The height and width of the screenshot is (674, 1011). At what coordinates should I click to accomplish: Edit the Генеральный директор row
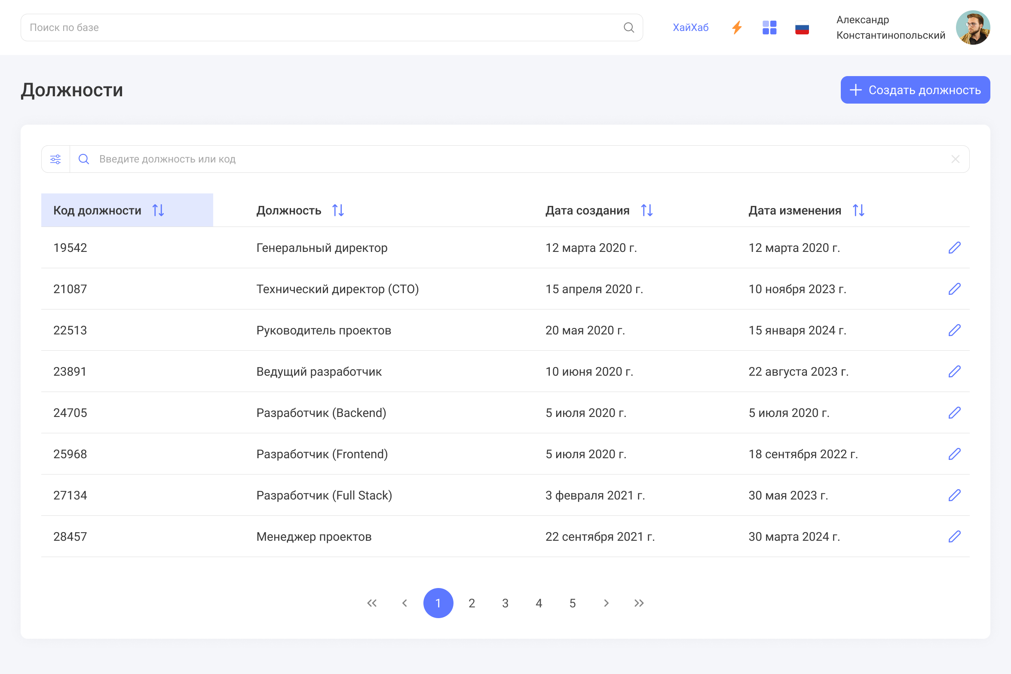954,248
